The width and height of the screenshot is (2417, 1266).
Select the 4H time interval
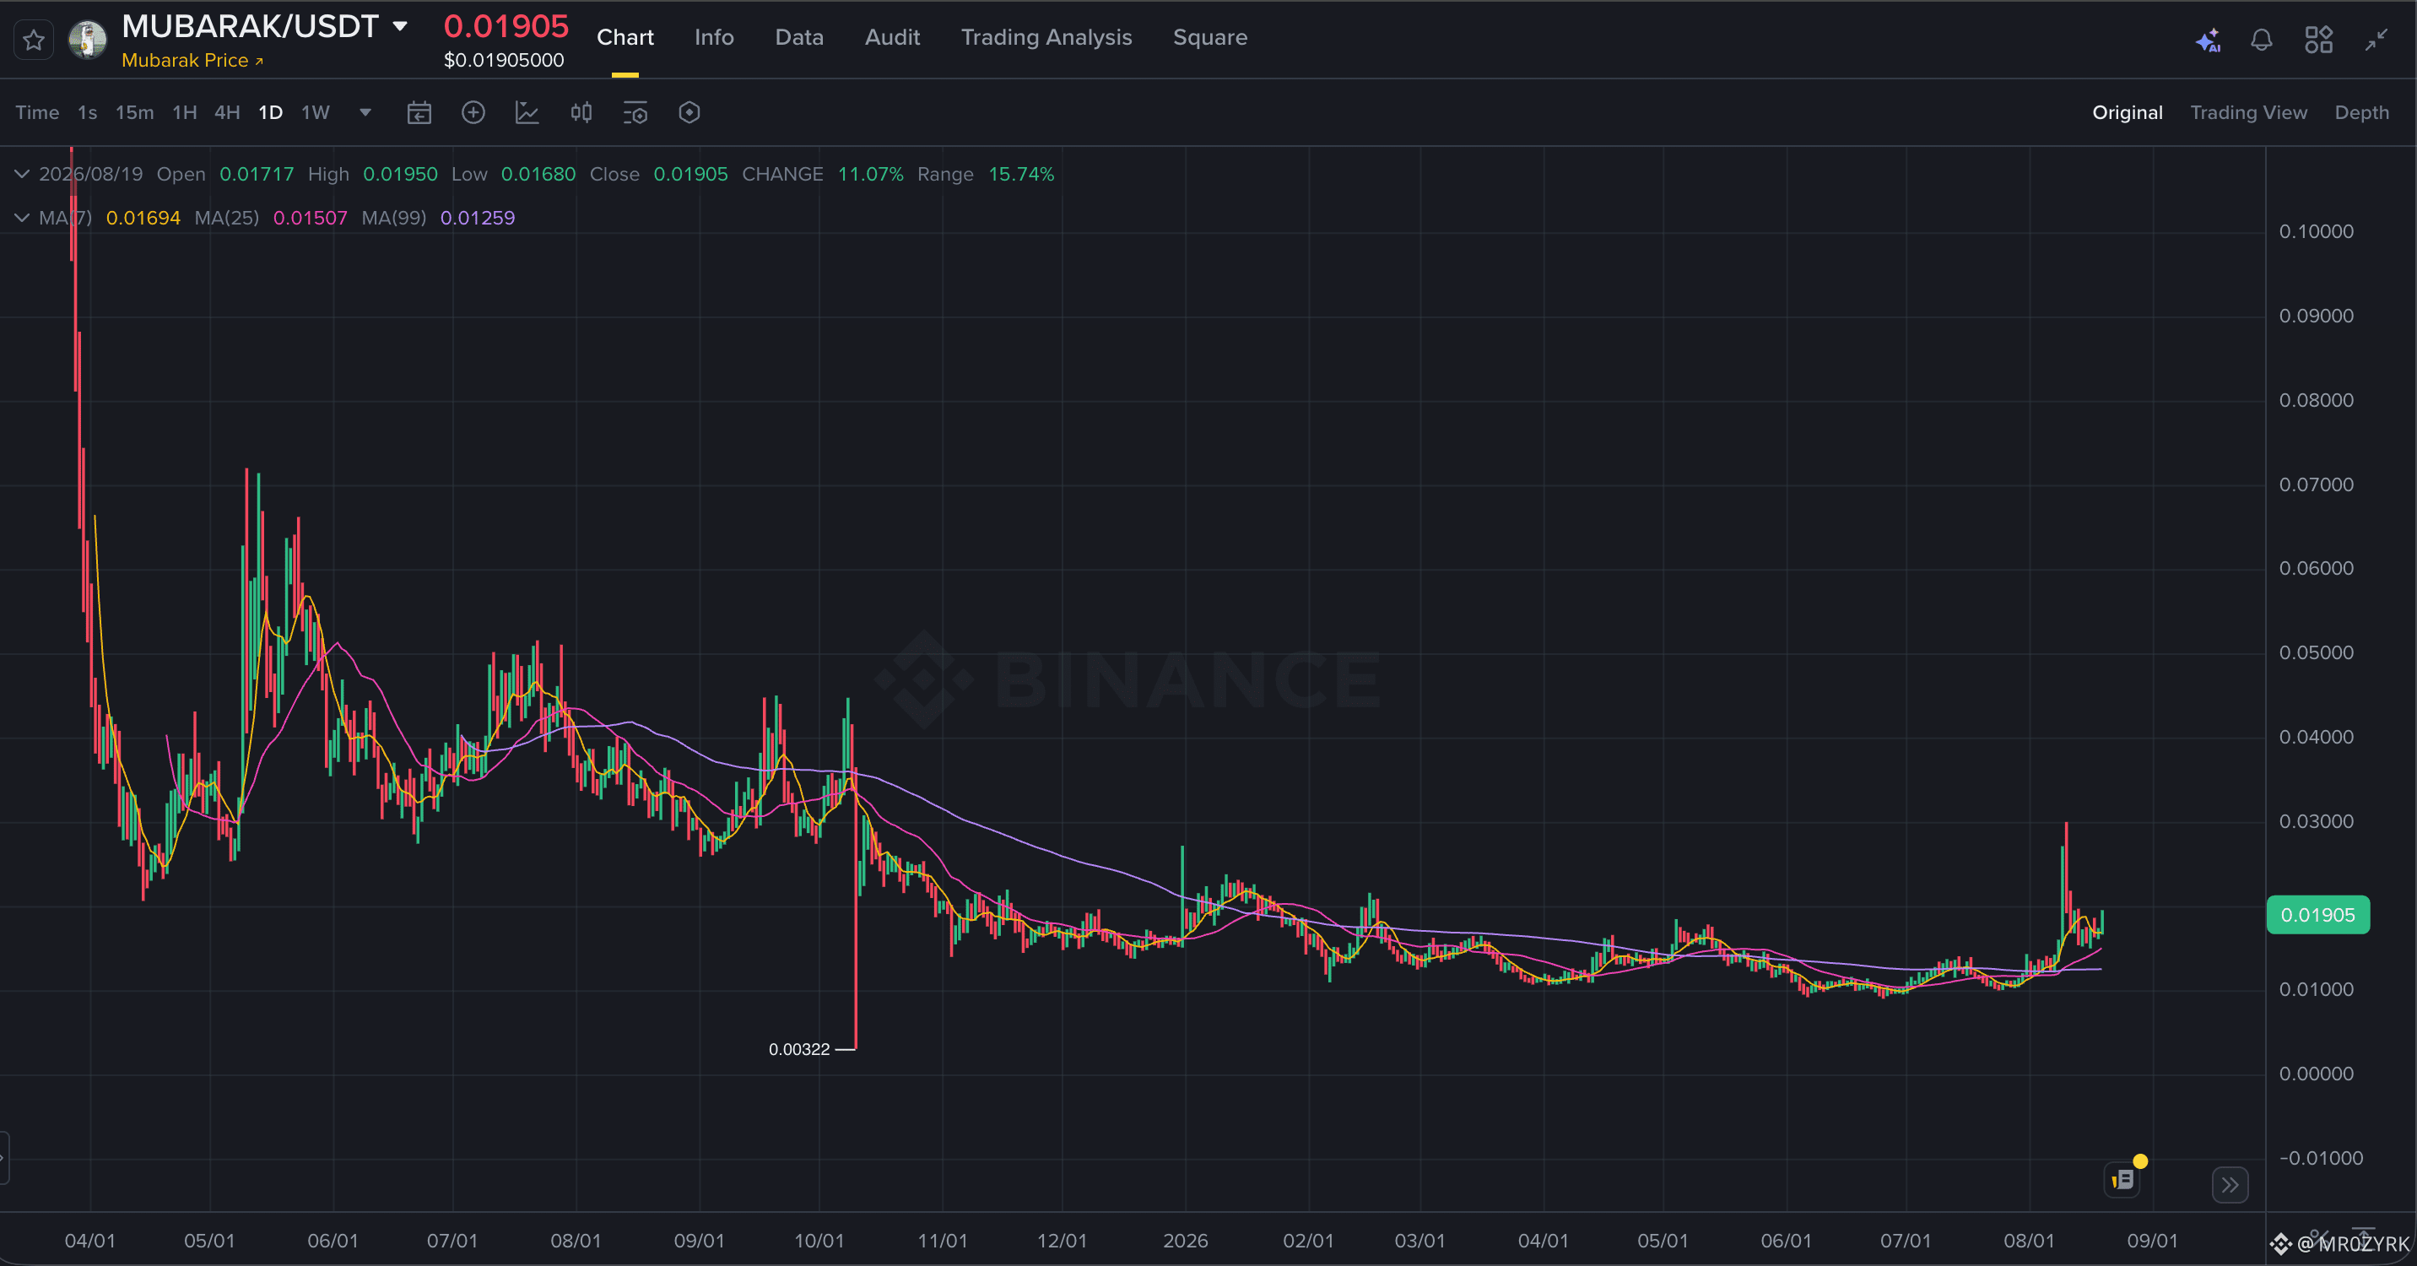[227, 112]
